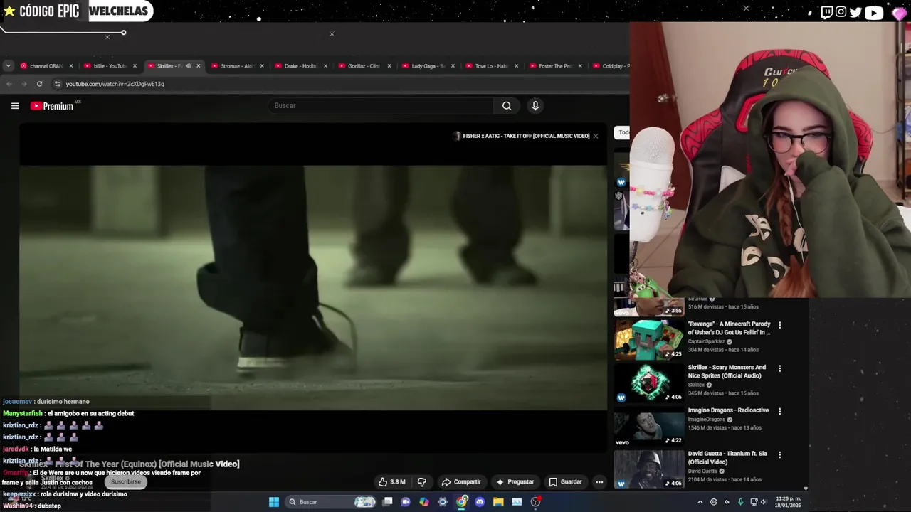The height and width of the screenshot is (512, 911).
Task: Switch to the Stromae - Alors tab
Action: coord(237,66)
